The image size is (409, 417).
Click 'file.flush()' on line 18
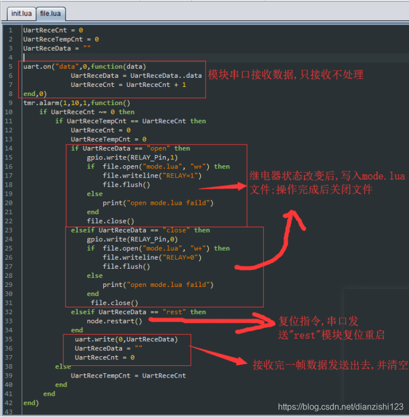click(126, 185)
